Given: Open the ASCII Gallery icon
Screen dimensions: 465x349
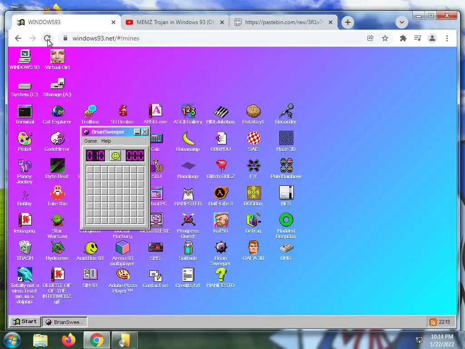Looking at the screenshot, I should [x=188, y=114].
